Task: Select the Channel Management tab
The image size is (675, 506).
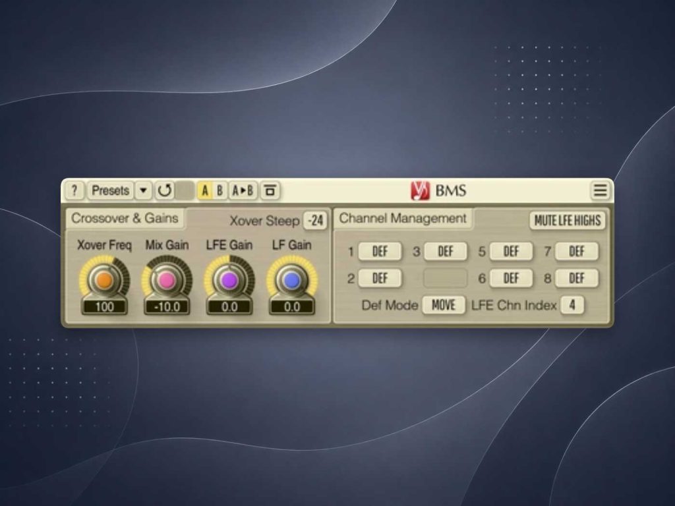Action: (x=403, y=219)
